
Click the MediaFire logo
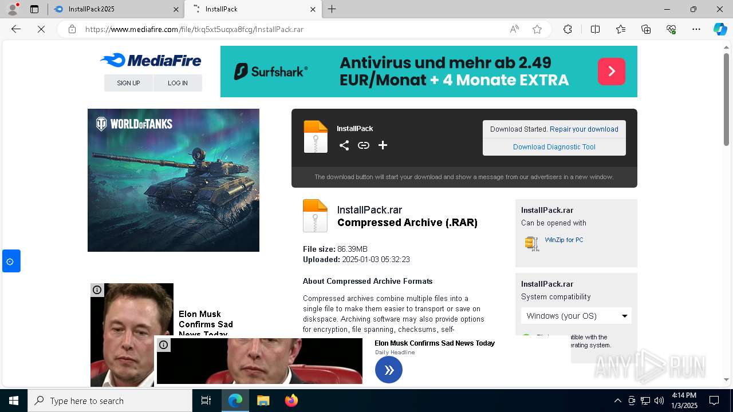(x=151, y=60)
